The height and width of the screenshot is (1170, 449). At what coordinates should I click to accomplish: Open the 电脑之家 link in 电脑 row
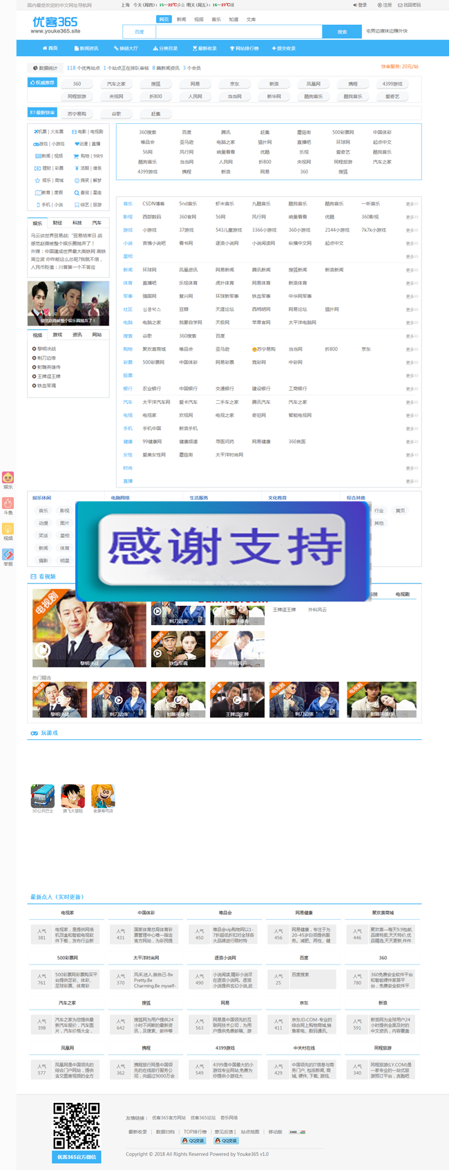click(x=151, y=322)
